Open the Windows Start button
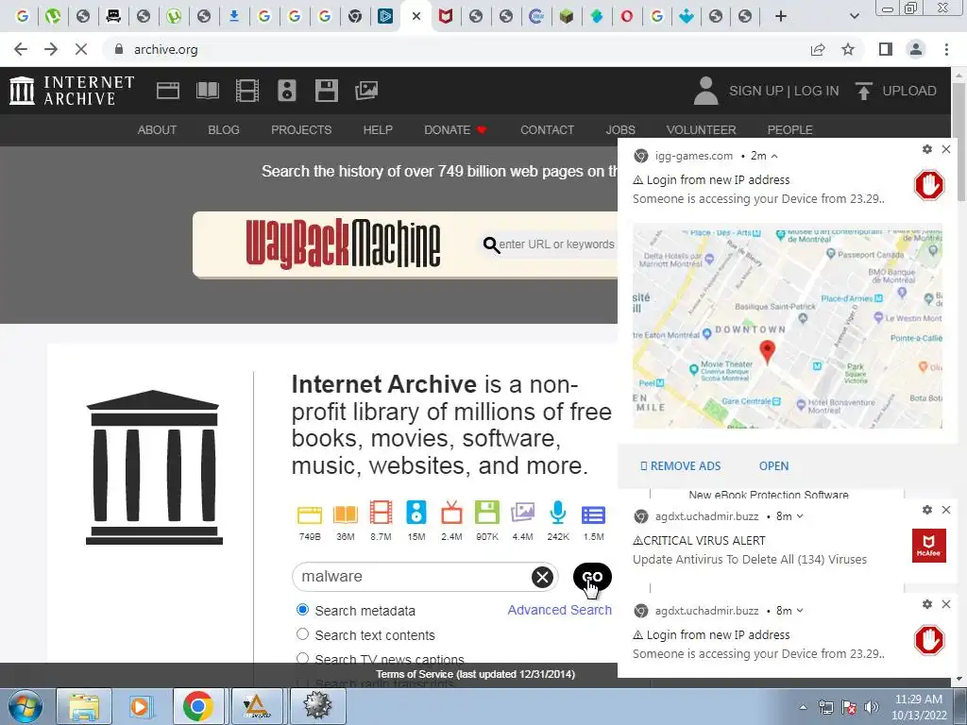967x725 pixels. pyautogui.click(x=25, y=706)
